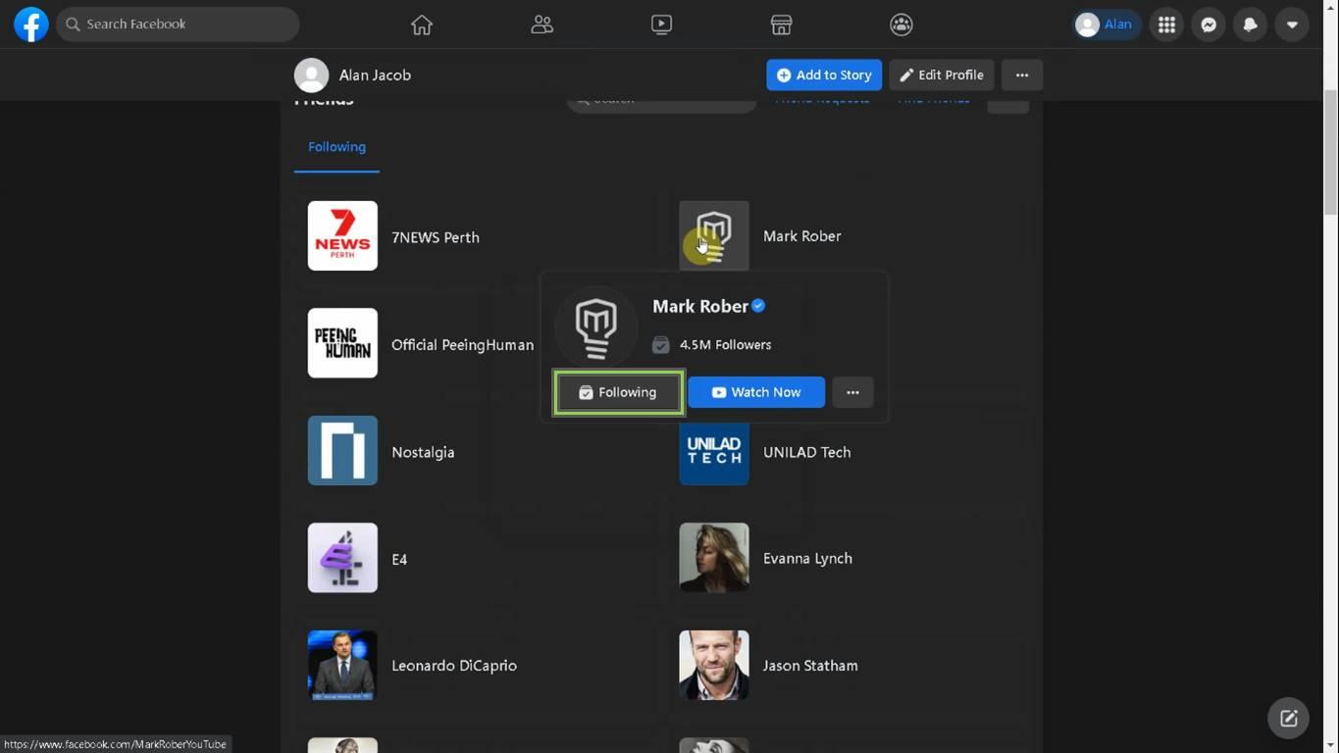Open E4 page thumbnail
This screenshot has height=753, width=1339.
342,558
